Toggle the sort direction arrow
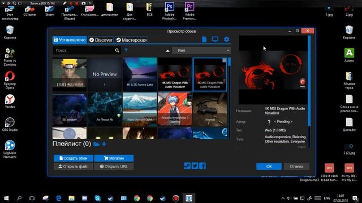Viewport: 362px width, 203px height. tap(167, 51)
